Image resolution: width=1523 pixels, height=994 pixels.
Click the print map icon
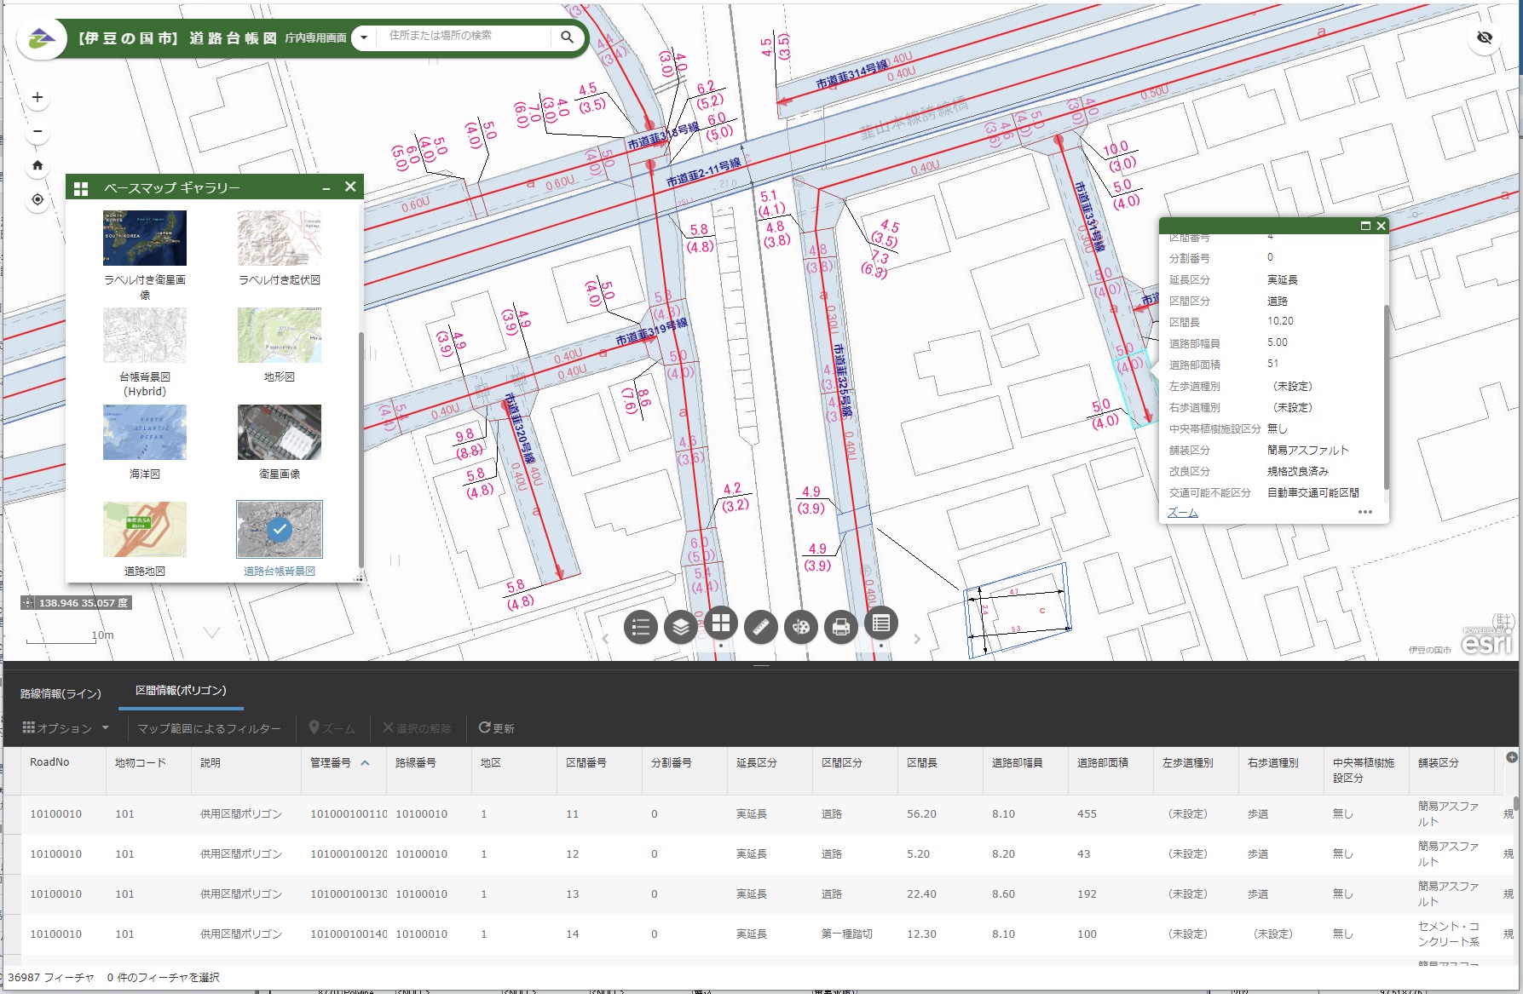pos(840,628)
